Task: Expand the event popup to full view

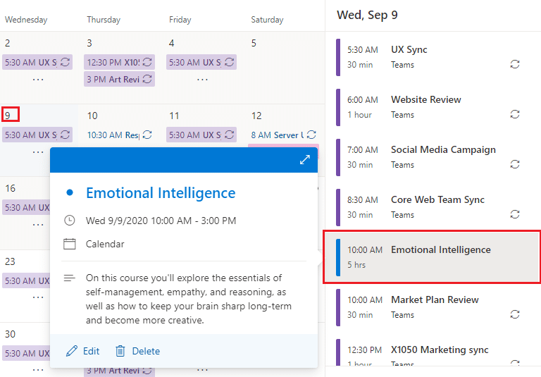Action: (x=304, y=160)
